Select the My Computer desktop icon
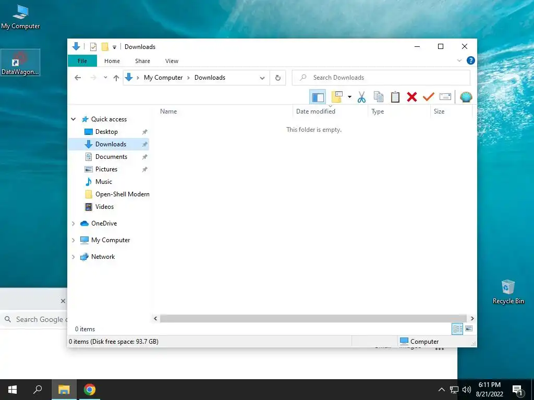The width and height of the screenshot is (534, 400). point(20,17)
